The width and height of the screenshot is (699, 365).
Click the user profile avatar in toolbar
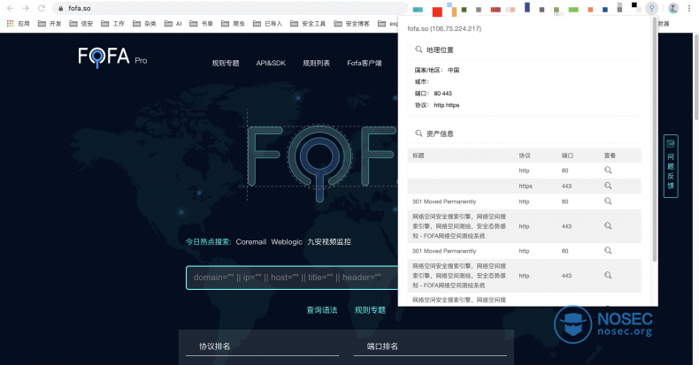tap(673, 8)
